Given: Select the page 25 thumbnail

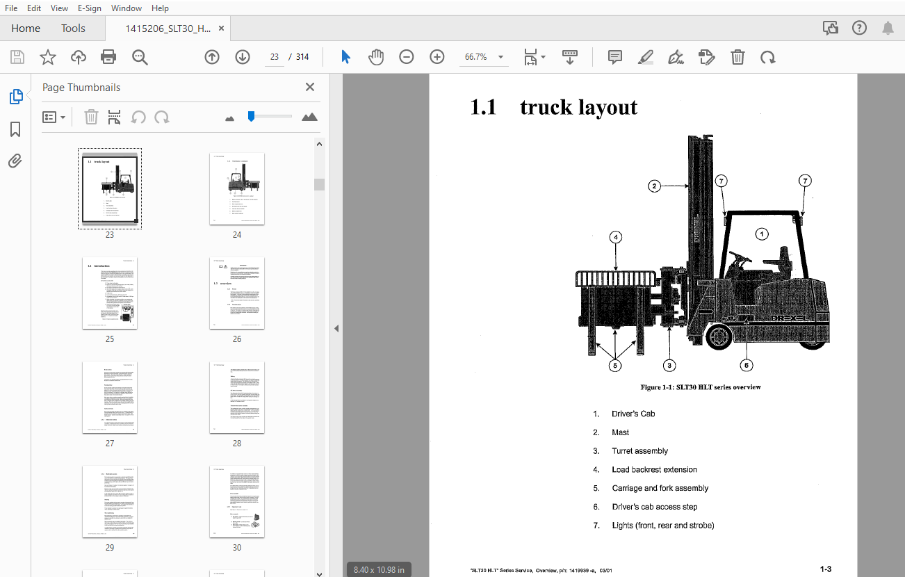Looking at the screenshot, I should 110,293.
